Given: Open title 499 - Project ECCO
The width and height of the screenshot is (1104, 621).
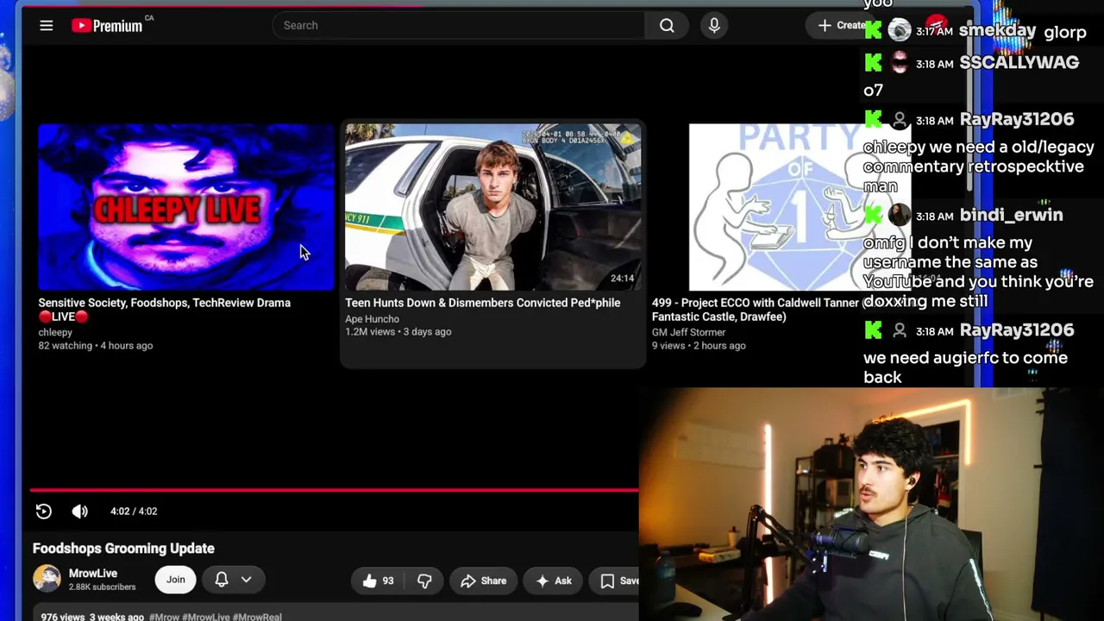Looking at the screenshot, I should click(x=756, y=310).
